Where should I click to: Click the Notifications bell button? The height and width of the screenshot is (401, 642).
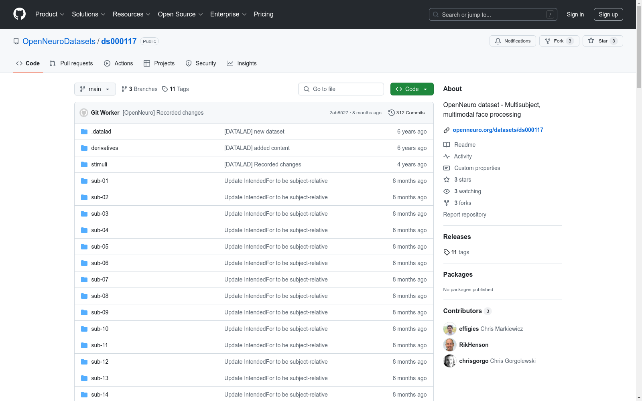[x=512, y=41]
